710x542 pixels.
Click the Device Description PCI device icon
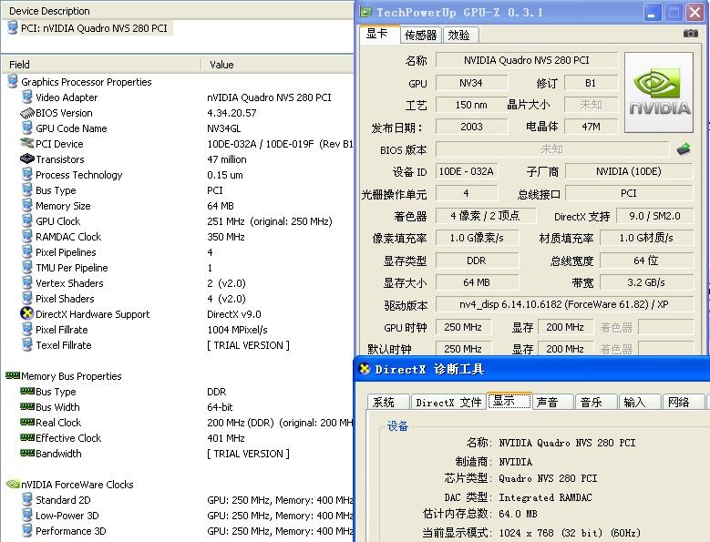click(13, 27)
